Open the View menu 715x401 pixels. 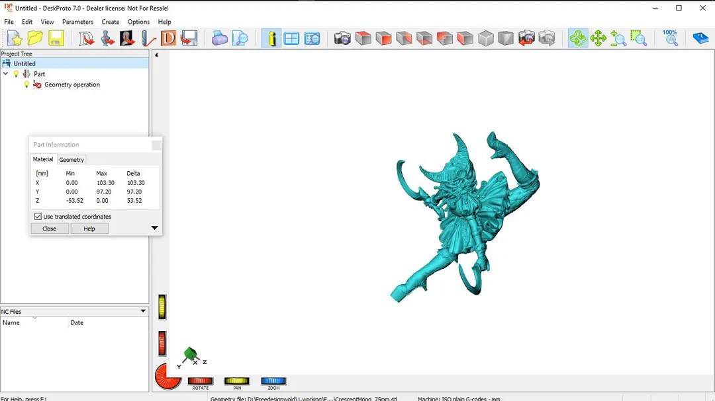coord(47,22)
